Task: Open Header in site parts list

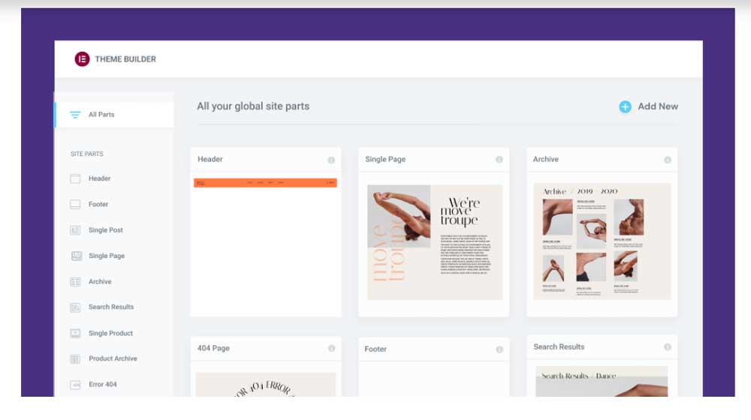Action: pos(99,178)
